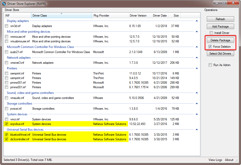Screen dimensions: 241x165
Task: Uncheck the scpvbus.inf checkbox
Action: (x=6, y=124)
